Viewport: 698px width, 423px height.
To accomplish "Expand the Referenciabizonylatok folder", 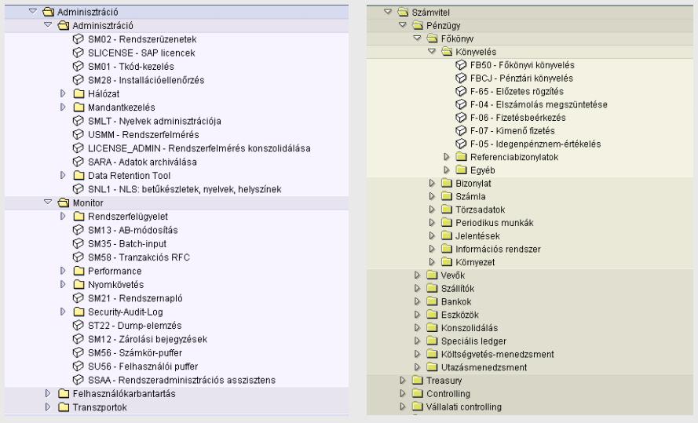I will [447, 157].
